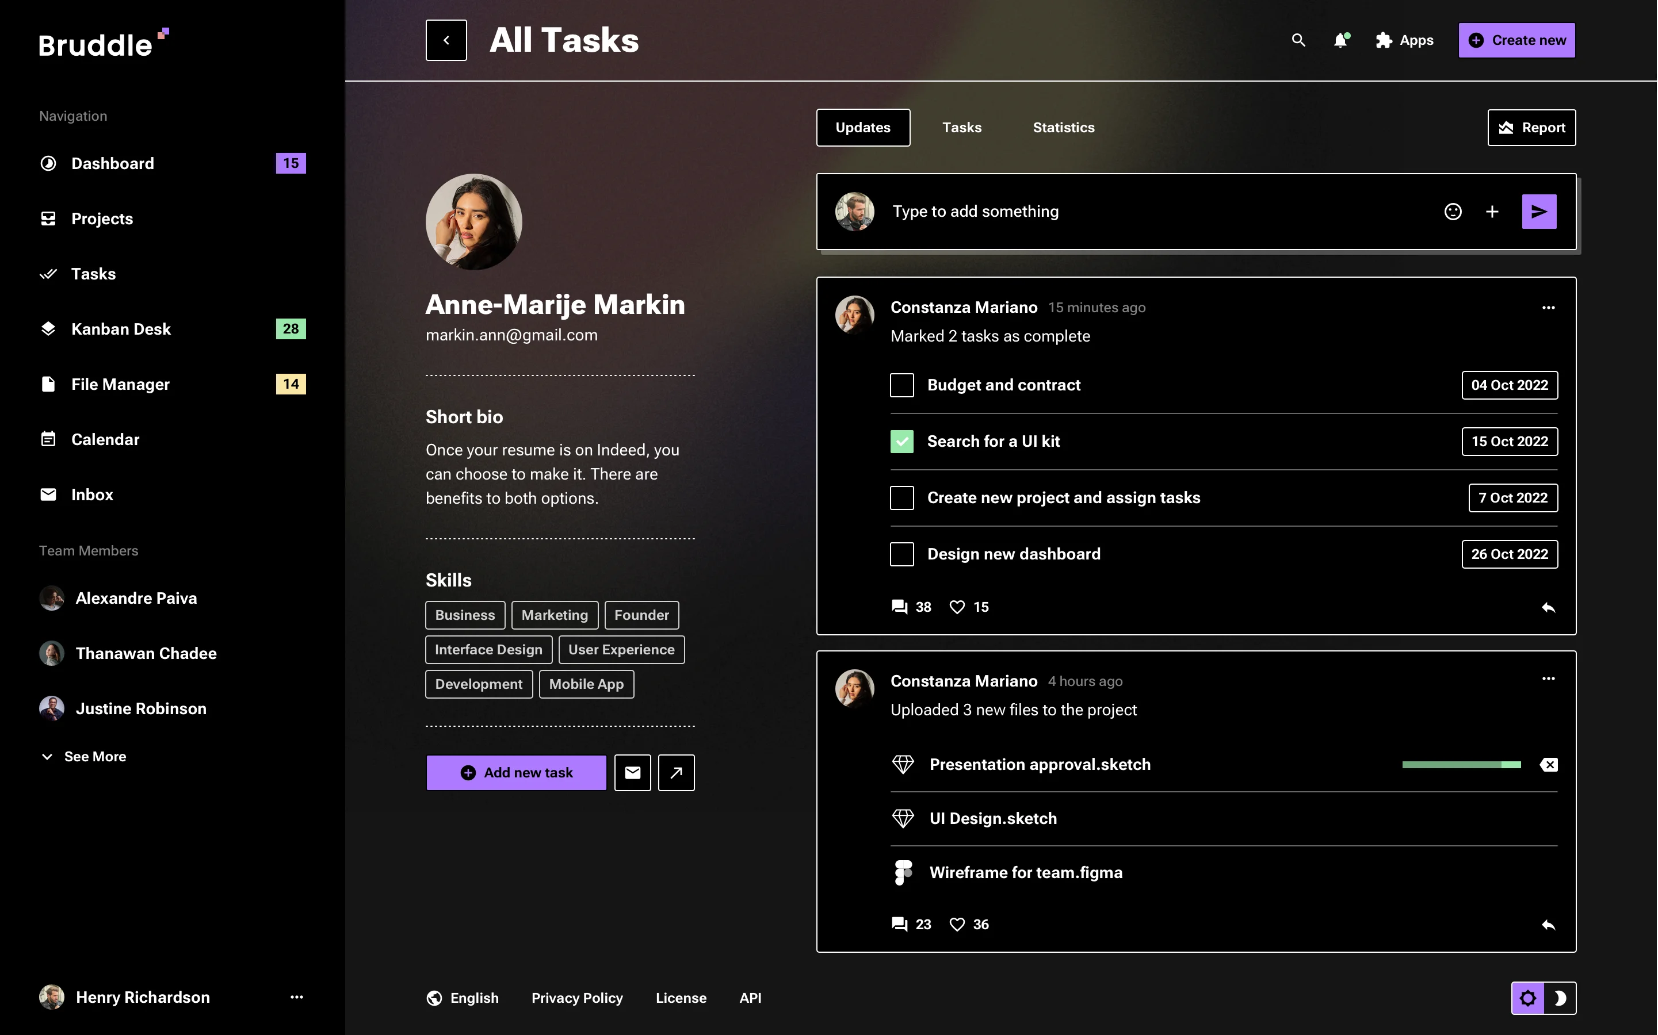Image resolution: width=1658 pixels, height=1035 pixels.
Task: Open the three-dot menu on the 15-minutes-ago update
Action: pos(1549,308)
